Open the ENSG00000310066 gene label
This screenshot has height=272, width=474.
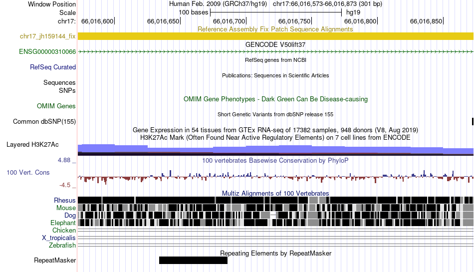coord(47,52)
